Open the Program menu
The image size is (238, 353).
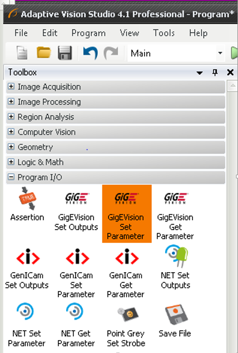pyautogui.click(x=88, y=33)
